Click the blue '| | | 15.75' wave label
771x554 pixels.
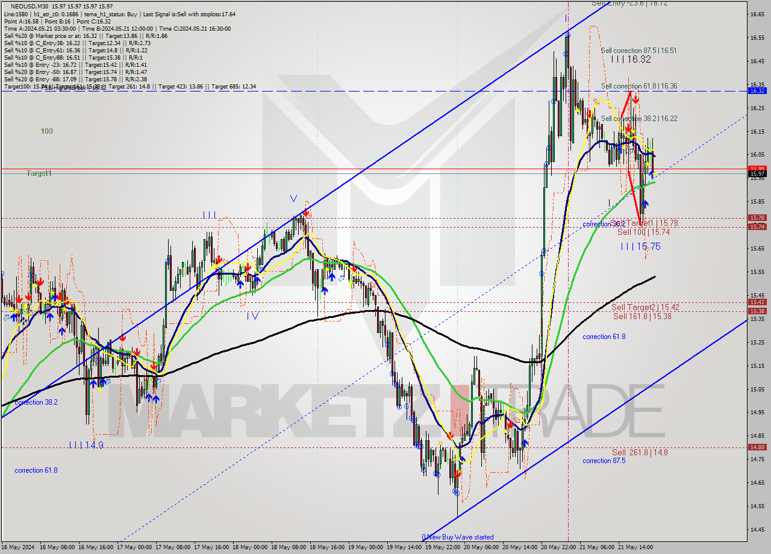coord(640,246)
